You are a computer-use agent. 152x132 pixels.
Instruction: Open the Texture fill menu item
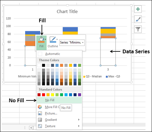tap(59, 126)
